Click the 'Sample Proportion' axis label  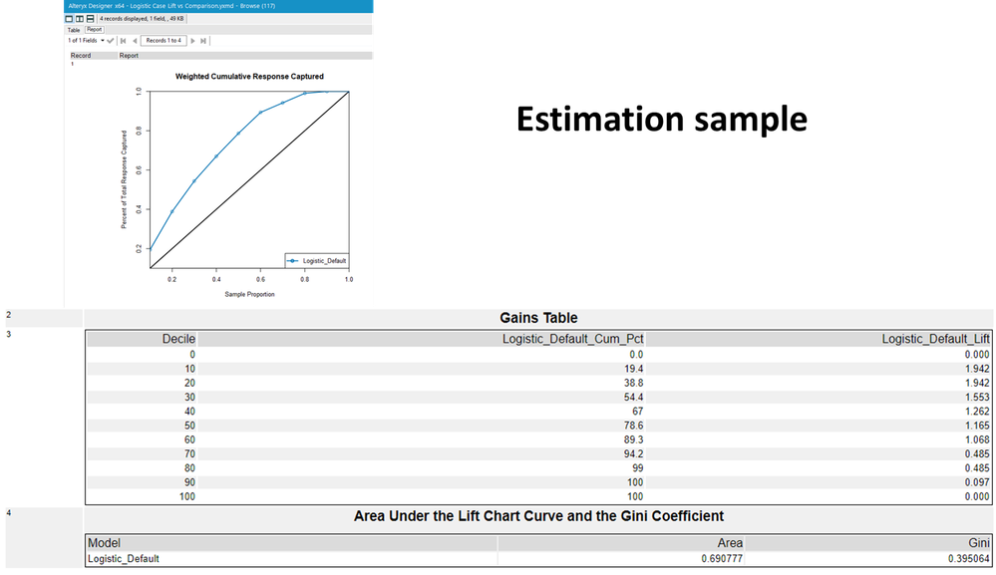[x=249, y=295]
